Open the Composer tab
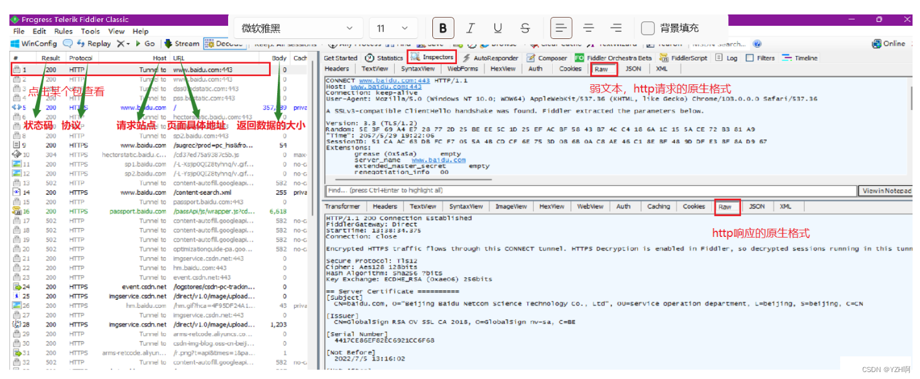 (x=547, y=58)
